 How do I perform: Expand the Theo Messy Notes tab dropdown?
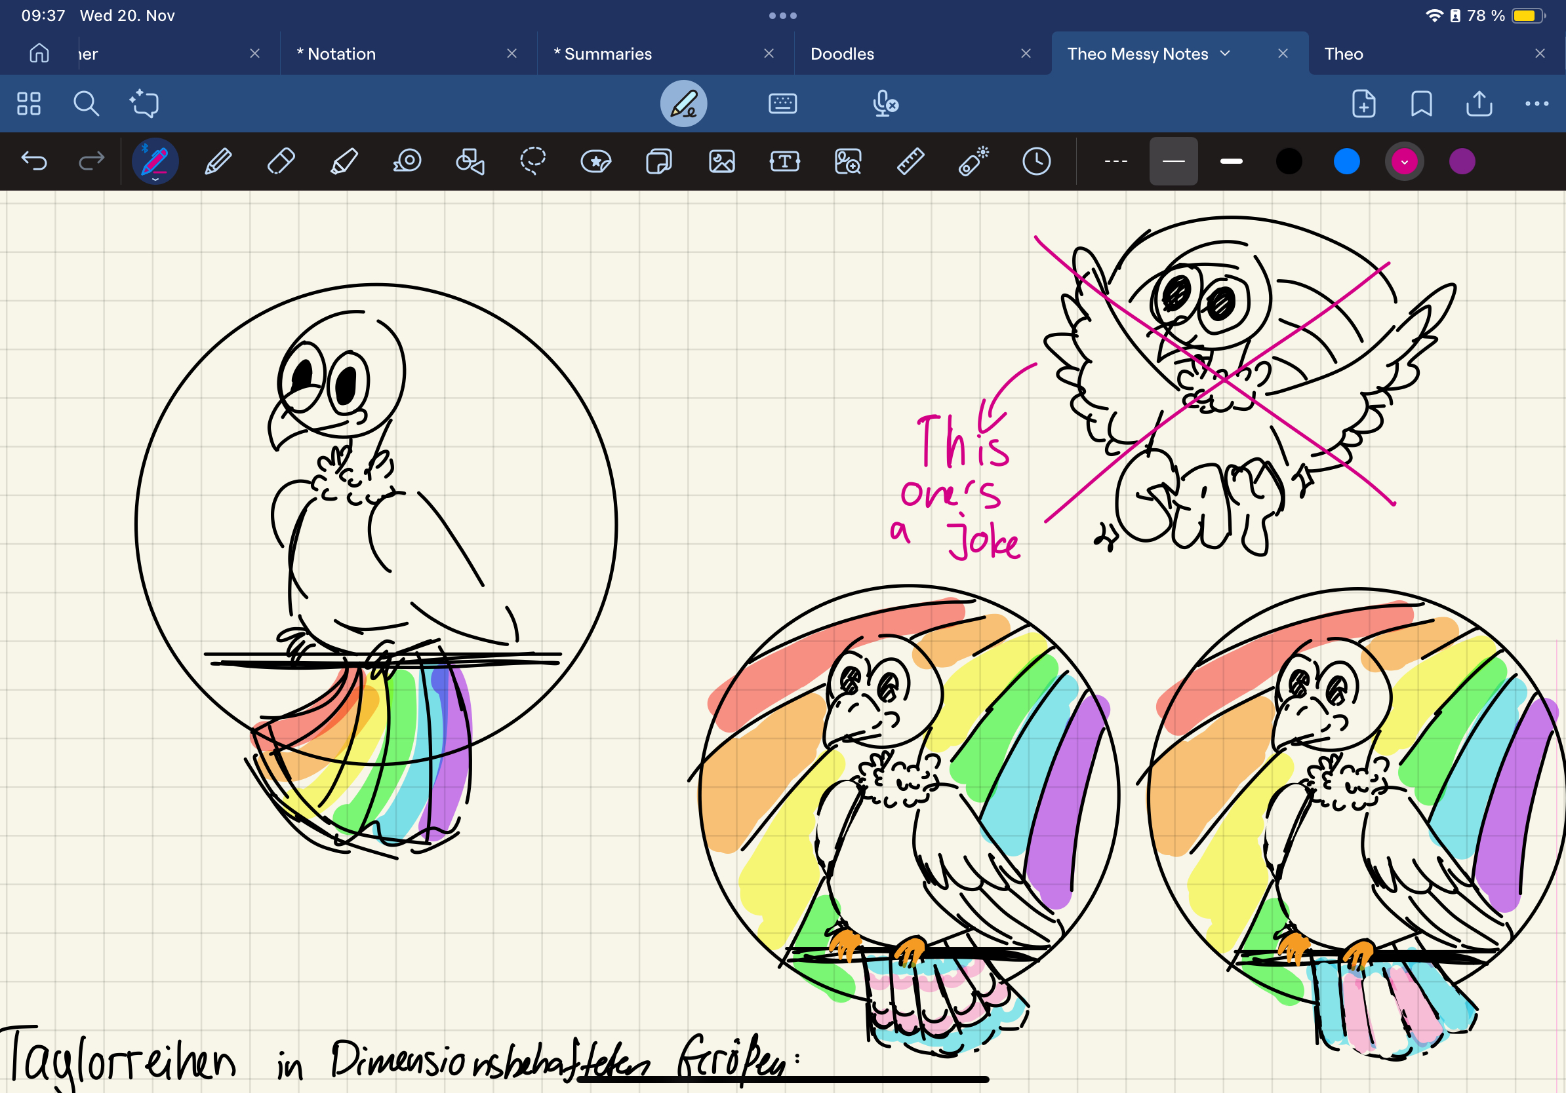point(1225,53)
